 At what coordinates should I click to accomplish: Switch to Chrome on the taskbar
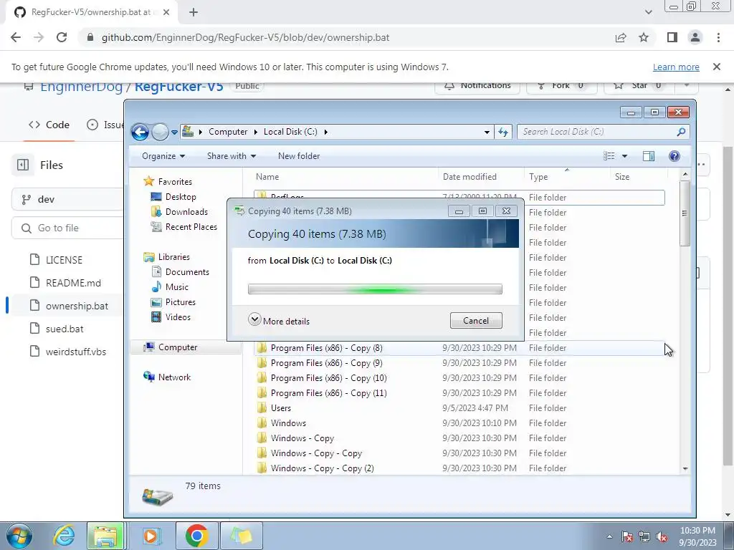tap(196, 536)
